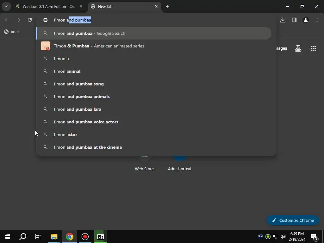Open the tab search dropdown arrow
The image size is (324, 243).
(x=6, y=6)
